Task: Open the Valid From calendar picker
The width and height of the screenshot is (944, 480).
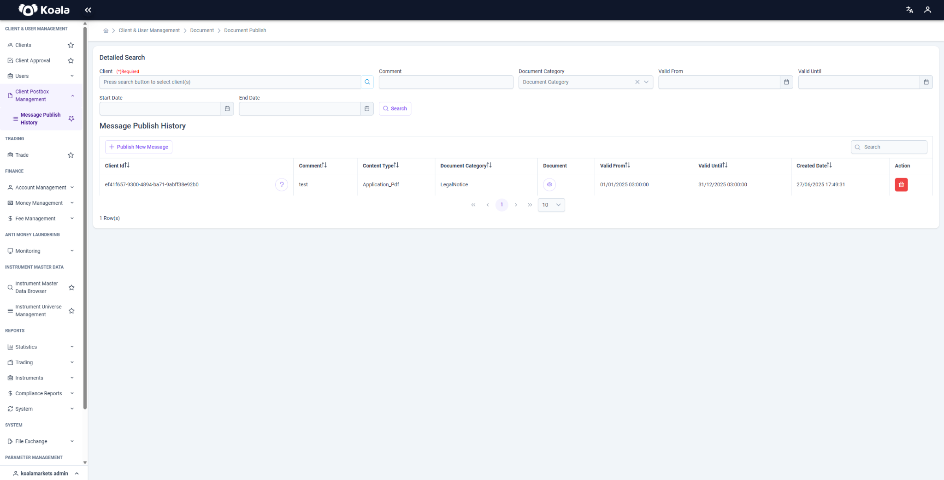Action: click(x=786, y=82)
